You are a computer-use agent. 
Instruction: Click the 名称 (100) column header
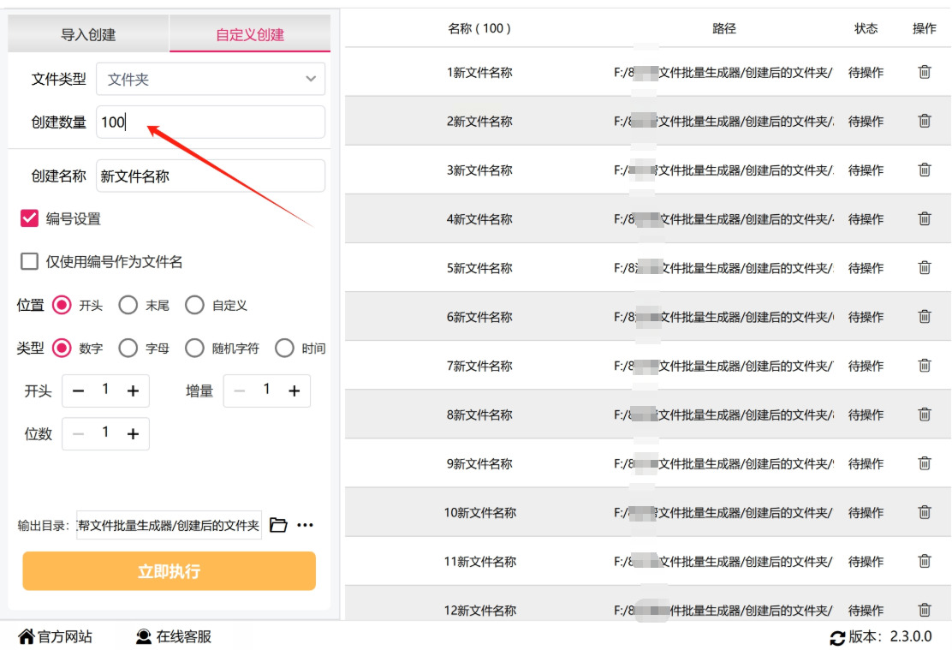tap(479, 28)
